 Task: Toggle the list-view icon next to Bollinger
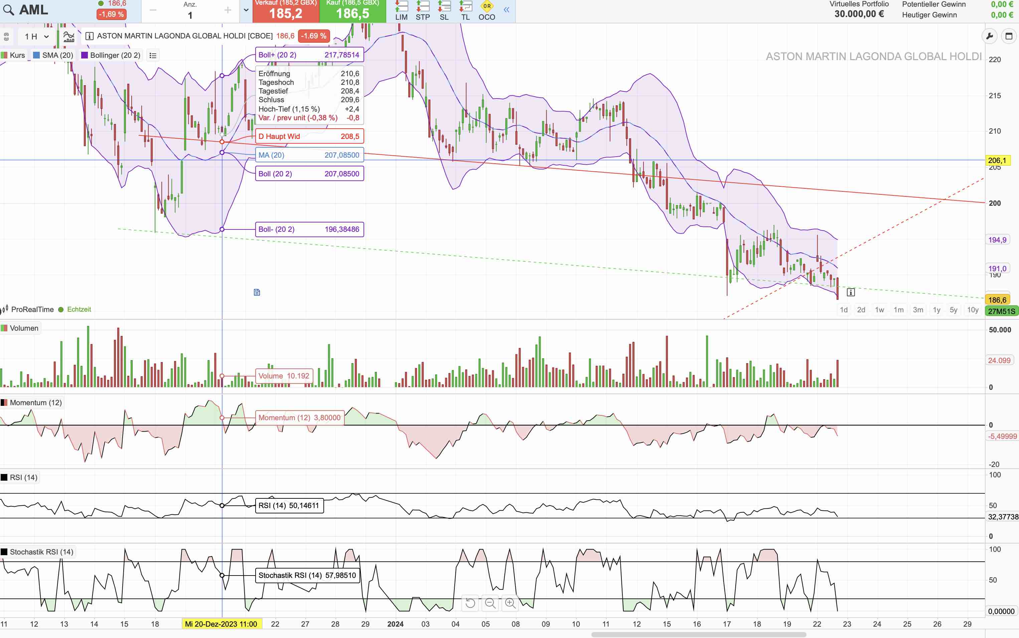click(x=153, y=55)
